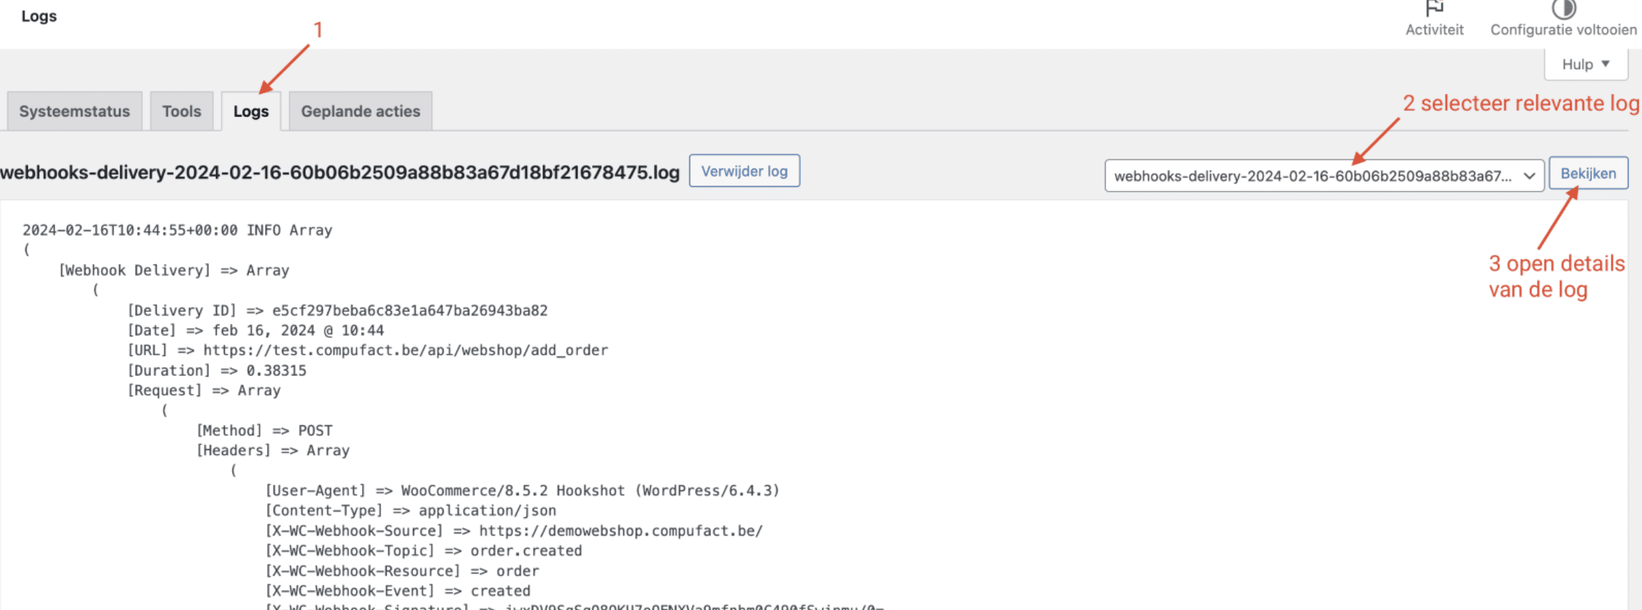Viewport: 1642px width, 610px height.
Task: Click the Bekijken button
Action: (x=1588, y=173)
